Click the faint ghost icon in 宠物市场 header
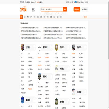The height and width of the screenshot is (109, 109). 68,47
